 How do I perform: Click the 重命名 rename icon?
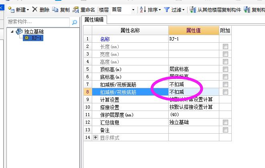coord(76,10)
